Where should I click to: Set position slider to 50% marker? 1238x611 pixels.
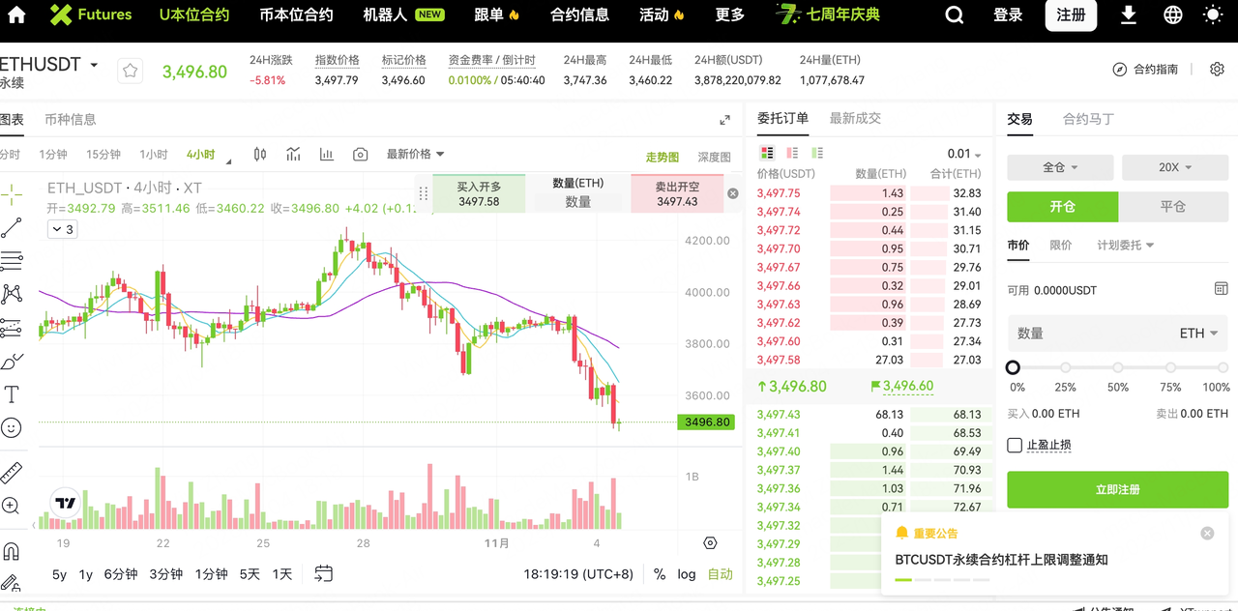click(1118, 367)
